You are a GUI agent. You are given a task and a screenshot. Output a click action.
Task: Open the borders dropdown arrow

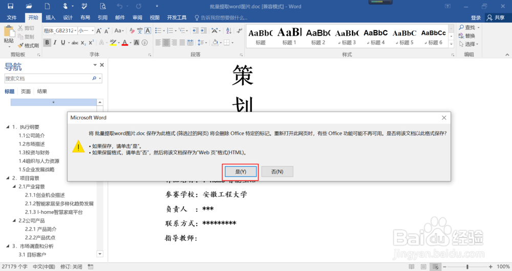pos(232,43)
